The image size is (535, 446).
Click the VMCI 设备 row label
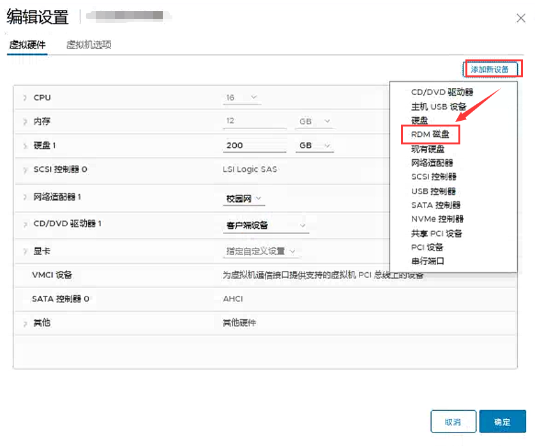click(x=52, y=275)
